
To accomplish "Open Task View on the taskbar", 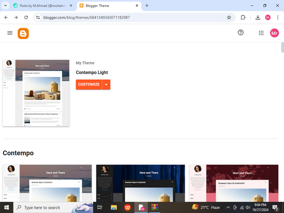I will [100, 207].
